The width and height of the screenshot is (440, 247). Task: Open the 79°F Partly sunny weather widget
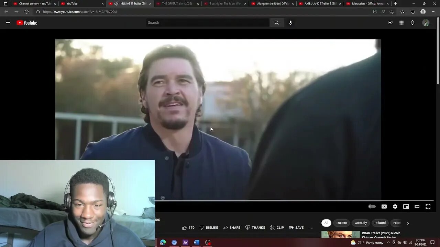click(367, 243)
